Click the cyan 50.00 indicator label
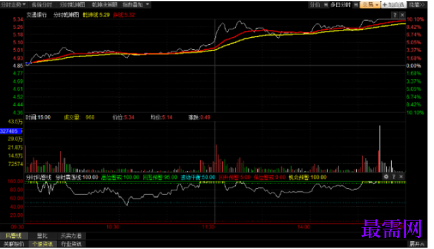Viewport: 434px width, 249px height. 198,177
